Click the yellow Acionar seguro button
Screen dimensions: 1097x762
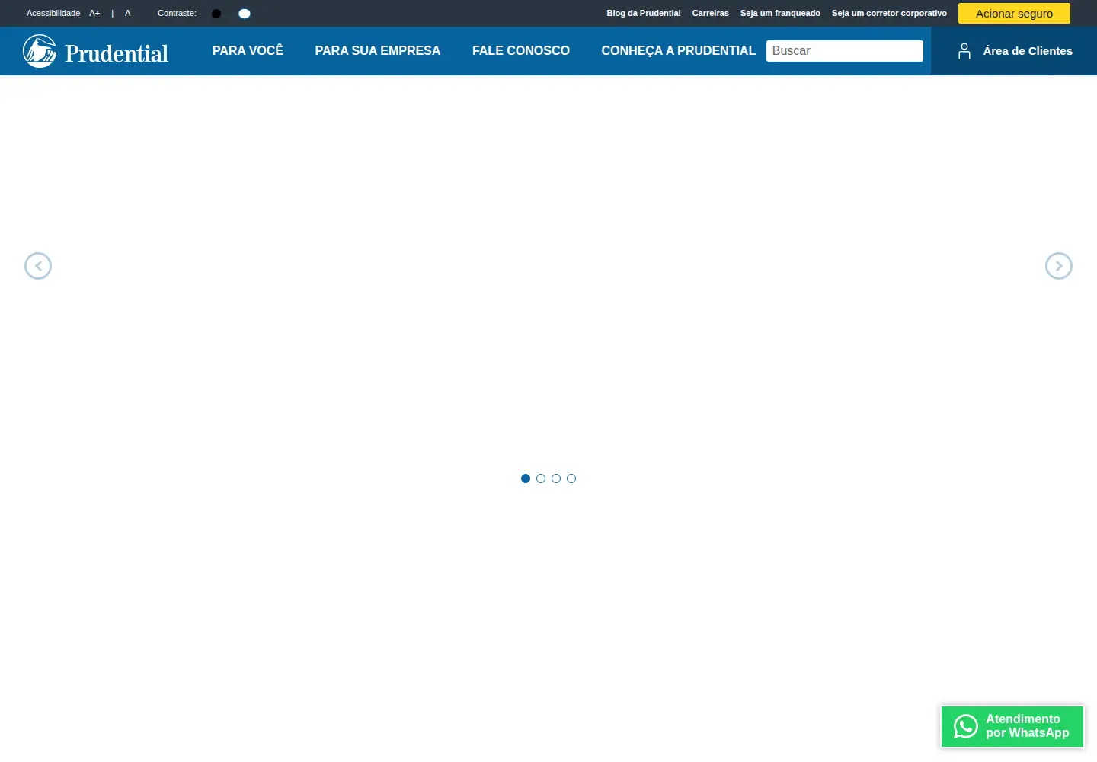(x=1014, y=13)
